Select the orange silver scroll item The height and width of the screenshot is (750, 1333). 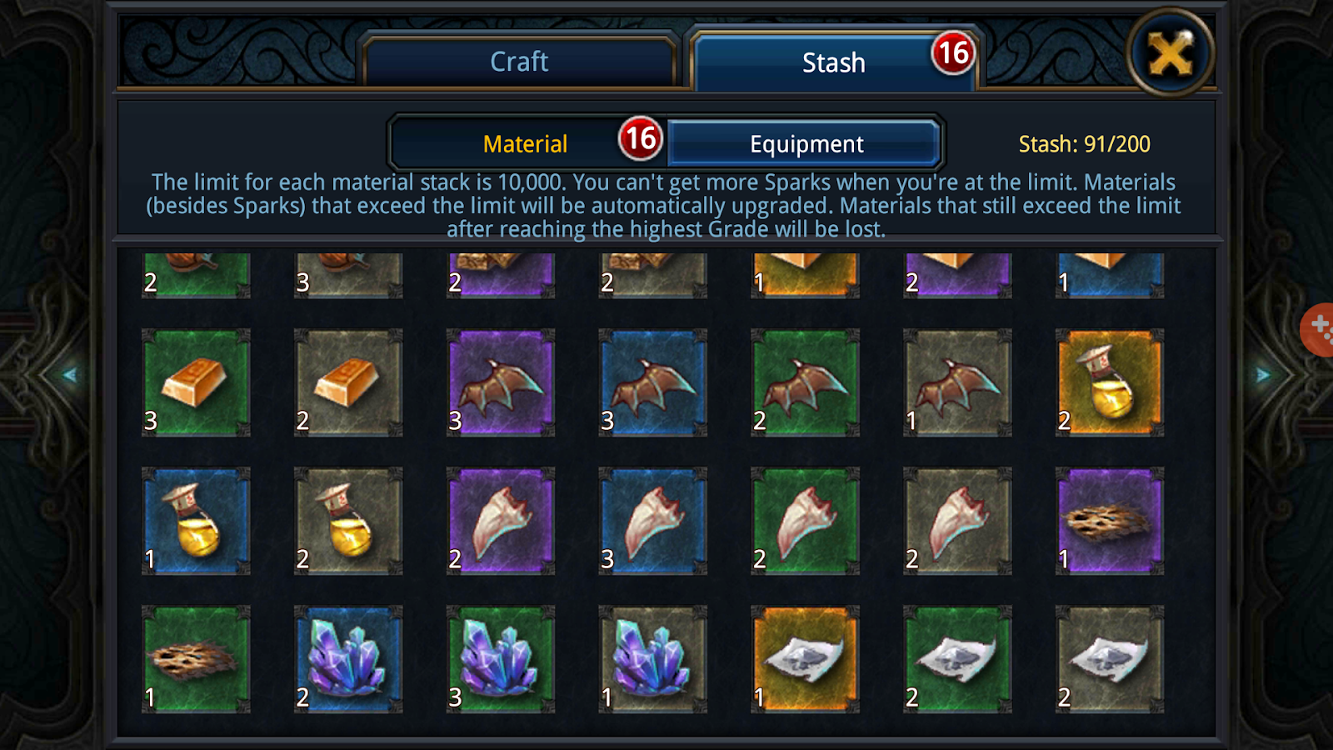coord(805,659)
